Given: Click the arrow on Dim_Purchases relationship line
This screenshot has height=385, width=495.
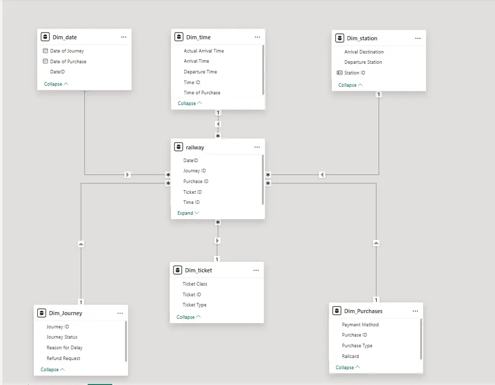Looking at the screenshot, I should (376, 243).
